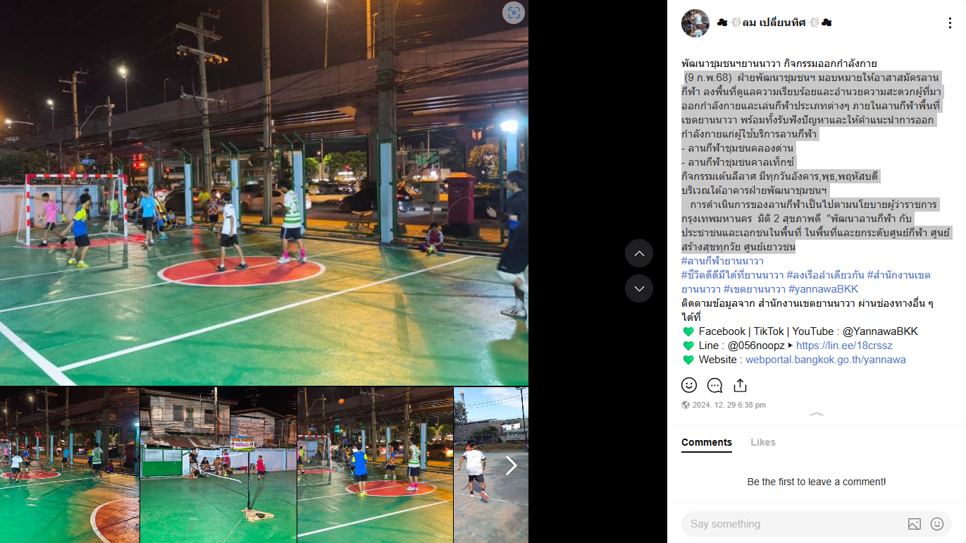966x543 pixels.
Task: Click the poster's profile avatar
Action: (695, 23)
